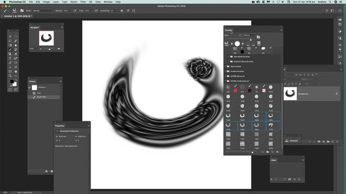
Task: Create a new brush group folder
Action: click(x=268, y=152)
